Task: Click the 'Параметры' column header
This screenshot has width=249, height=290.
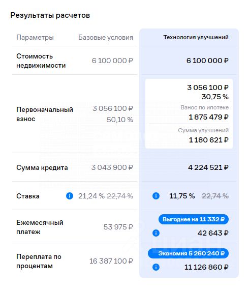Action: 35,38
